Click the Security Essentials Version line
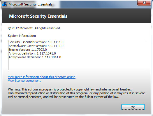153x116 pixels. (36, 42)
